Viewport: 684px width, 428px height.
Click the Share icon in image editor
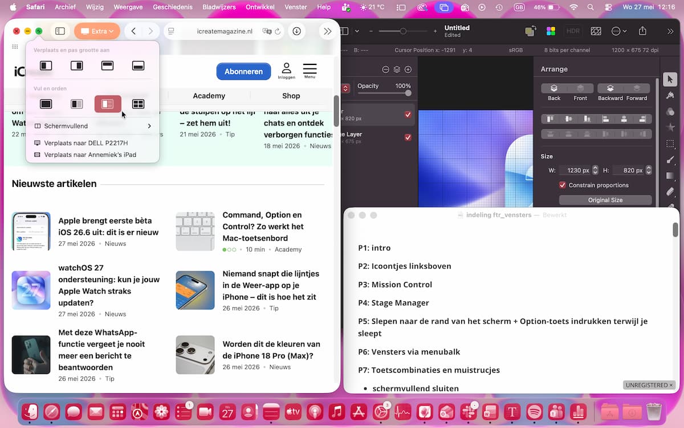tap(643, 31)
